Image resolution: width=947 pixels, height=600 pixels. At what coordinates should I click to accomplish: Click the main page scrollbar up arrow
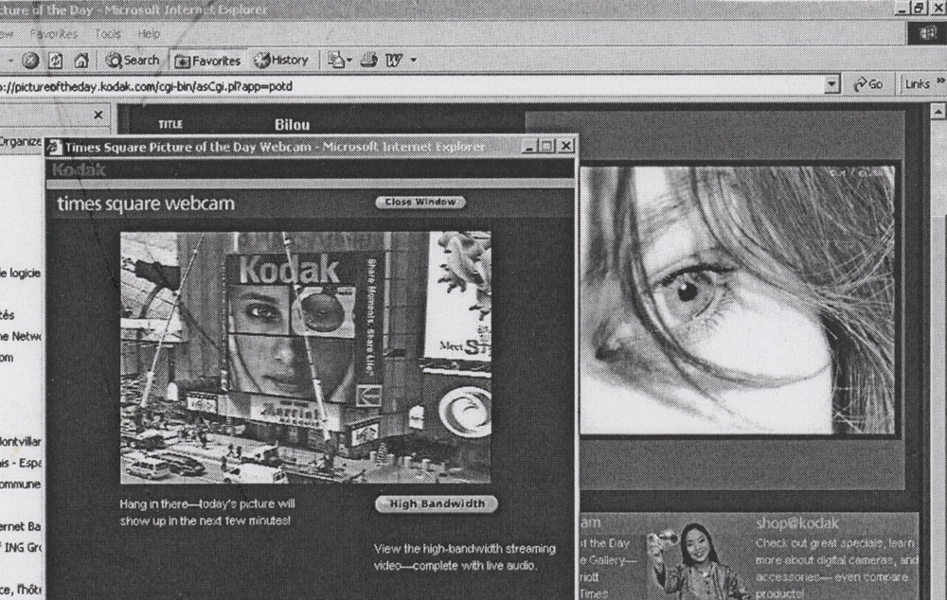[938, 111]
